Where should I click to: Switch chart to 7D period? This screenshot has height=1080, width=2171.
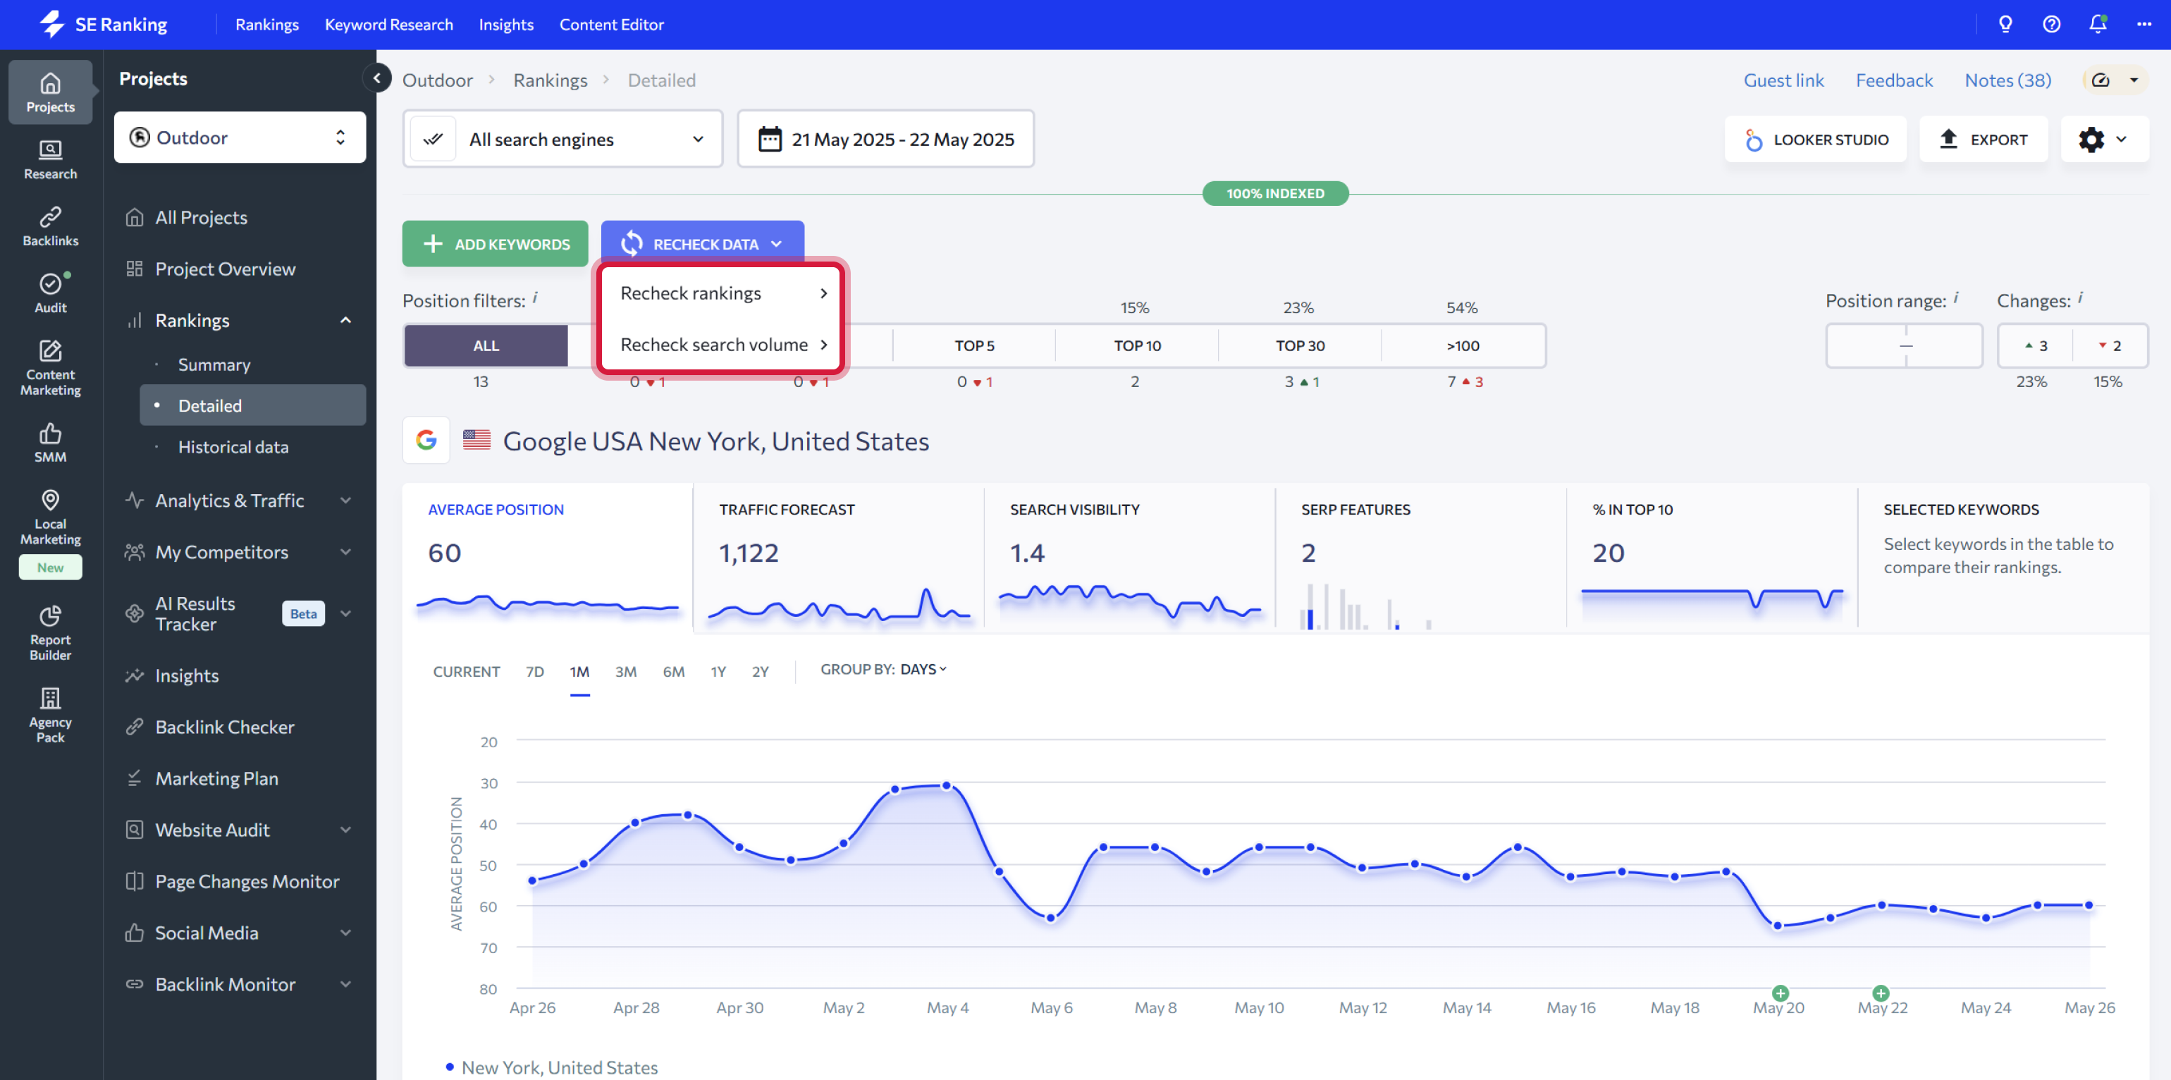pos(534,671)
